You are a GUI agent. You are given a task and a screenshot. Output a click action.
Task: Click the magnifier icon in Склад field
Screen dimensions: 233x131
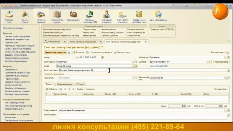pyautogui.click(x=136, y=66)
